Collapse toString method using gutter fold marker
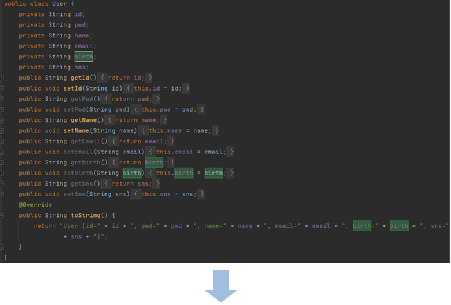The width and height of the screenshot is (451, 305). point(1,215)
